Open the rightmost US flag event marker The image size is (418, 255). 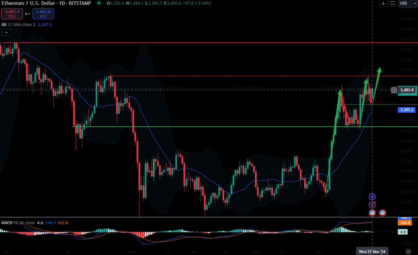(x=382, y=213)
